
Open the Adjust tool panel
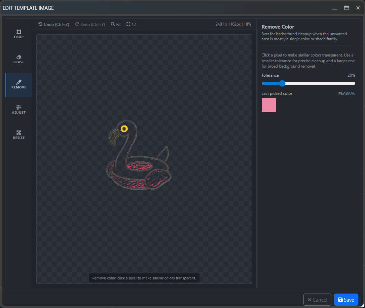coord(19,110)
